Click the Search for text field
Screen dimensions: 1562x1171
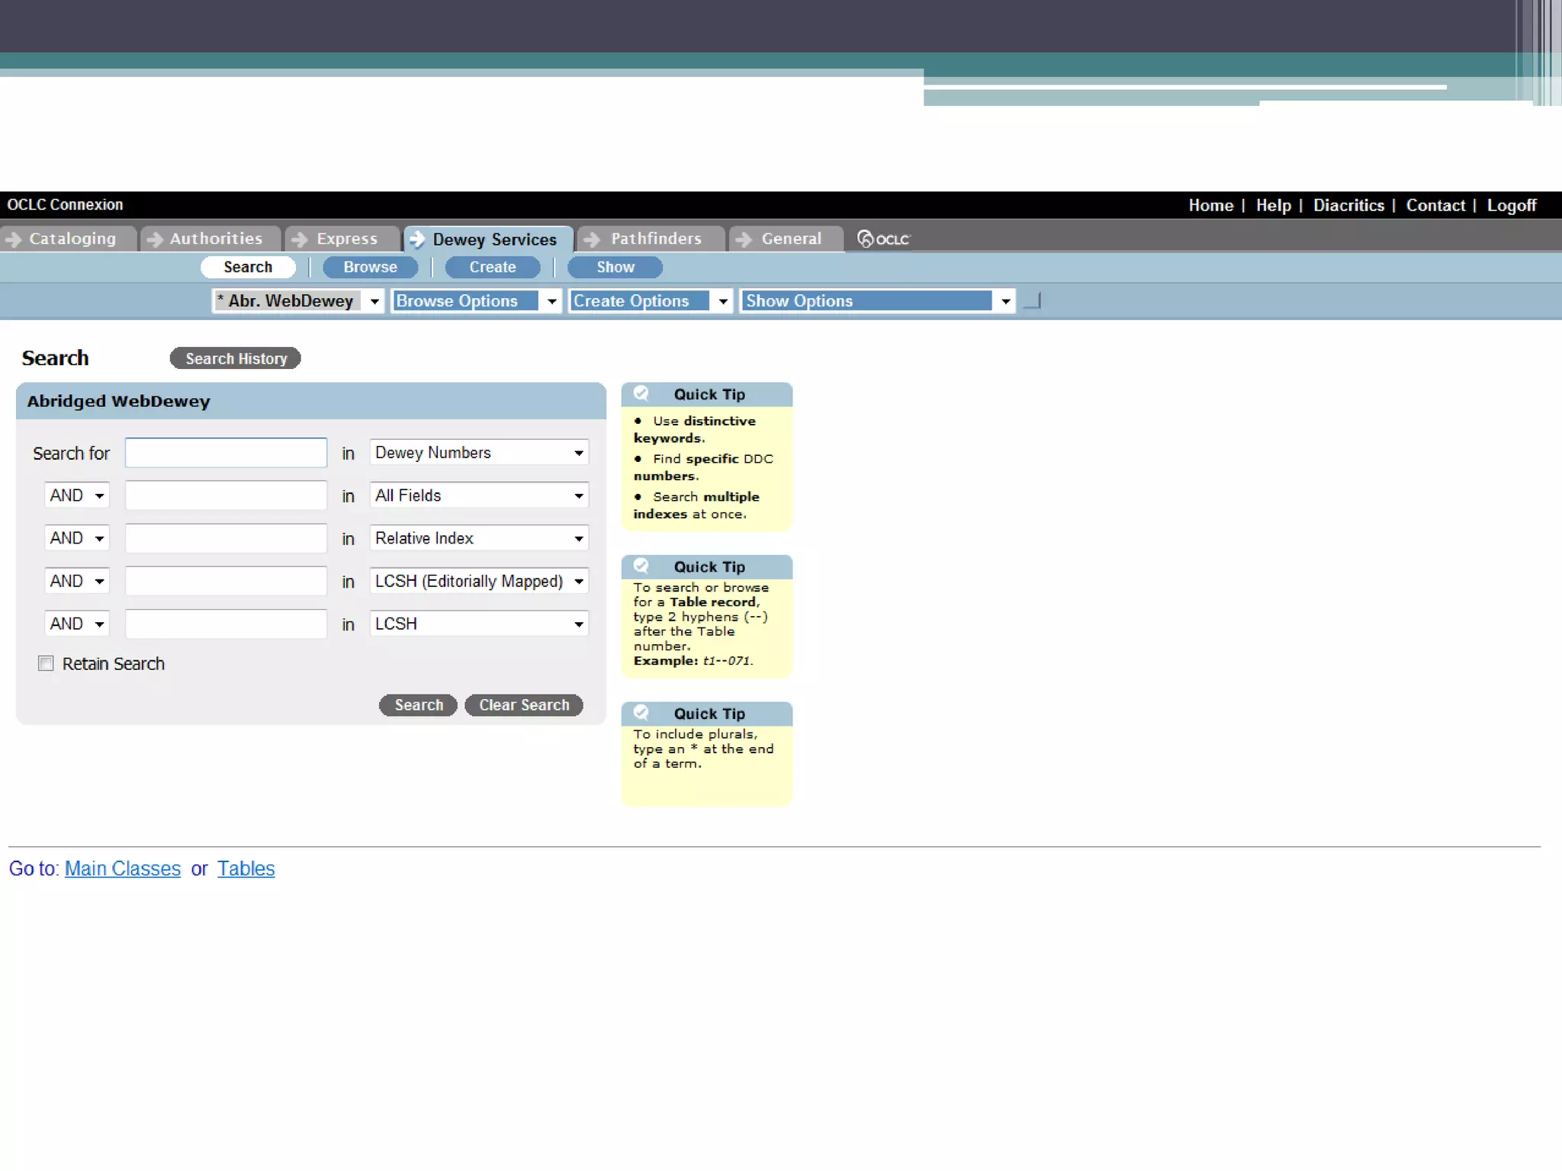coord(226,453)
